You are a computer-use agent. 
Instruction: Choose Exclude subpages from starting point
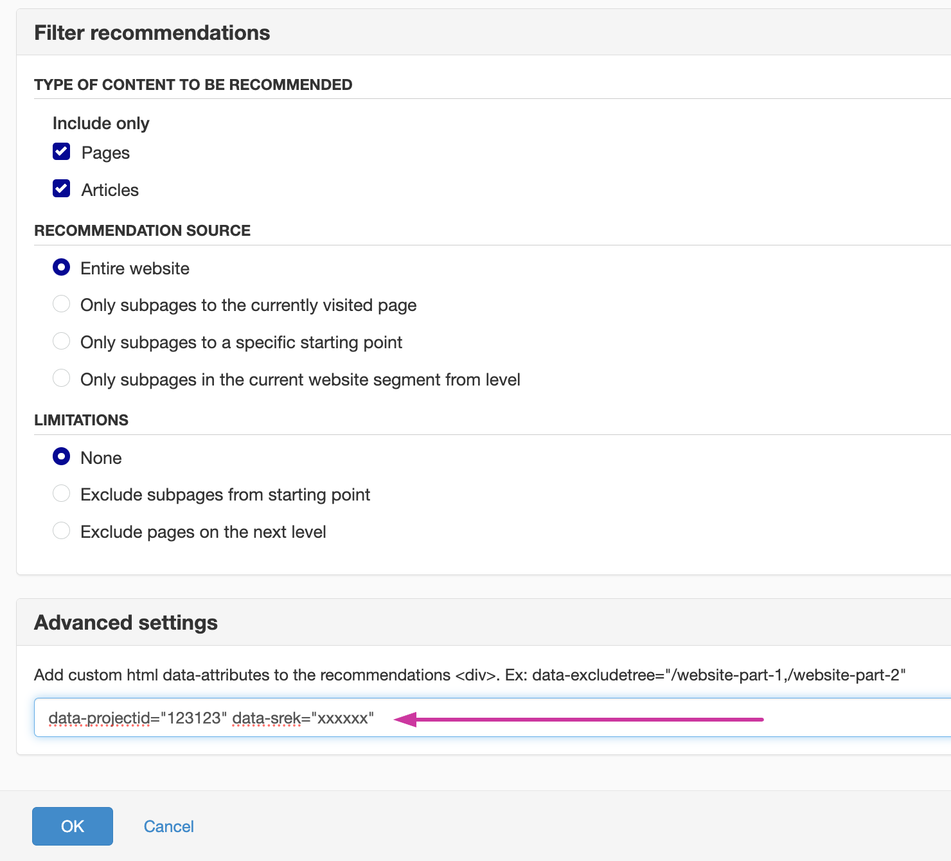(x=62, y=493)
